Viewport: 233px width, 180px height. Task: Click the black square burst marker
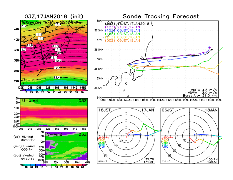click(x=162, y=57)
